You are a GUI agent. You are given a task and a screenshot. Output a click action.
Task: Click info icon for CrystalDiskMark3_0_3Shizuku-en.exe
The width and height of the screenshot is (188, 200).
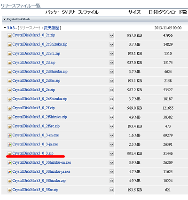coord(111,163)
